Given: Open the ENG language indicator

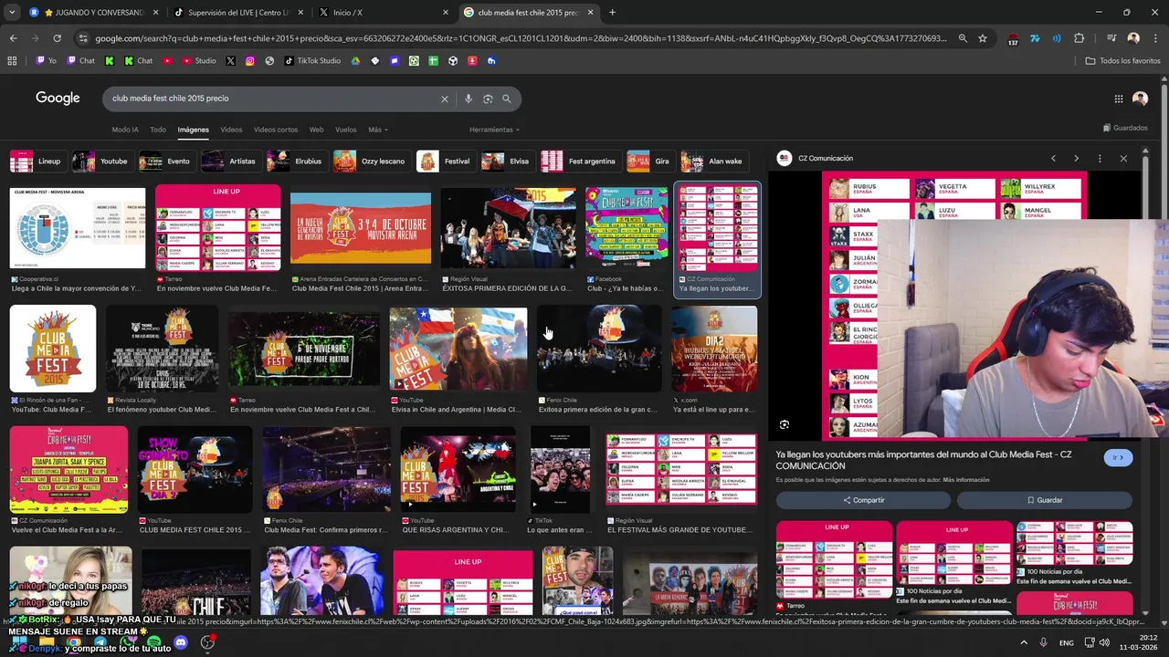Looking at the screenshot, I should tap(1066, 642).
